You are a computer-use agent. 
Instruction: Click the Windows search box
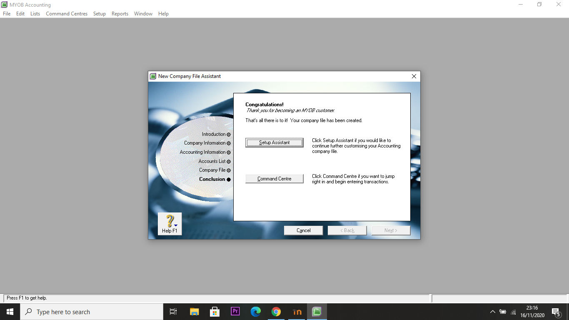click(92, 312)
